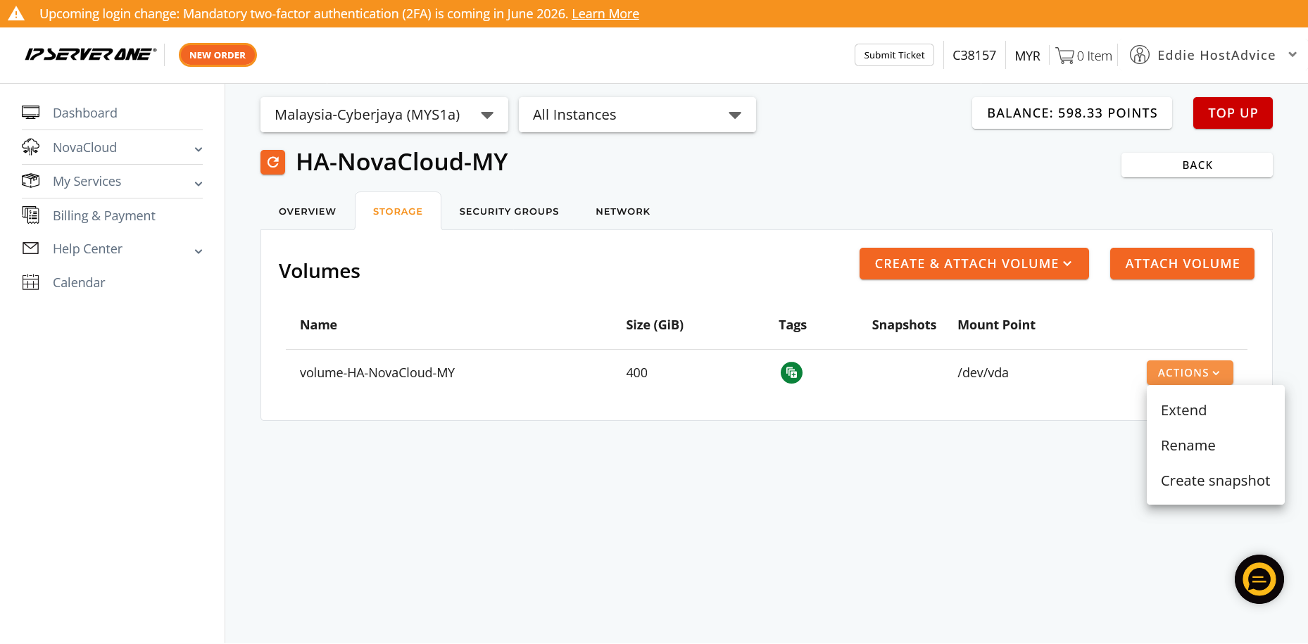
Task: Expand the account menu chevron
Action: tap(1293, 55)
